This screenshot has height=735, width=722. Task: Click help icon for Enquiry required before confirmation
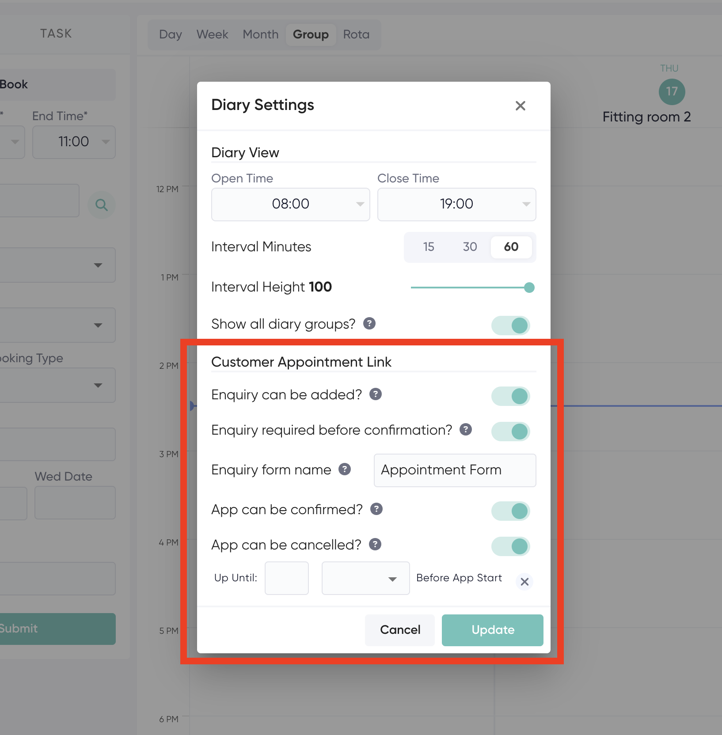[x=465, y=429]
